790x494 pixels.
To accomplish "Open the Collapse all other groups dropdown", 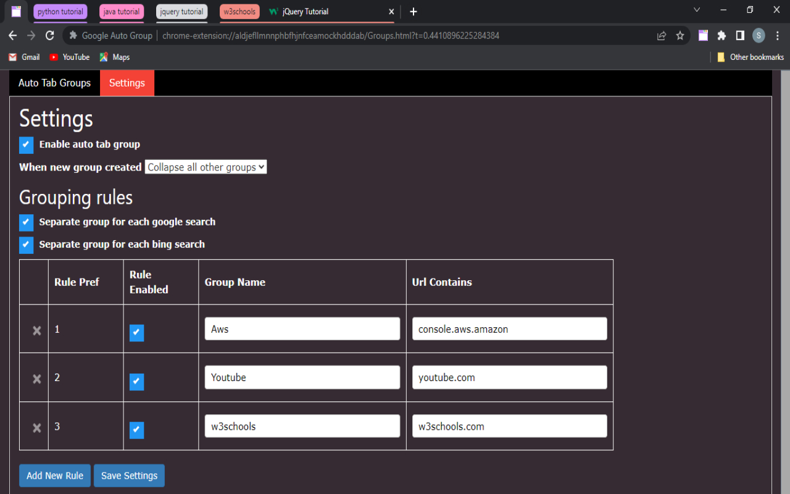I will (x=206, y=167).
